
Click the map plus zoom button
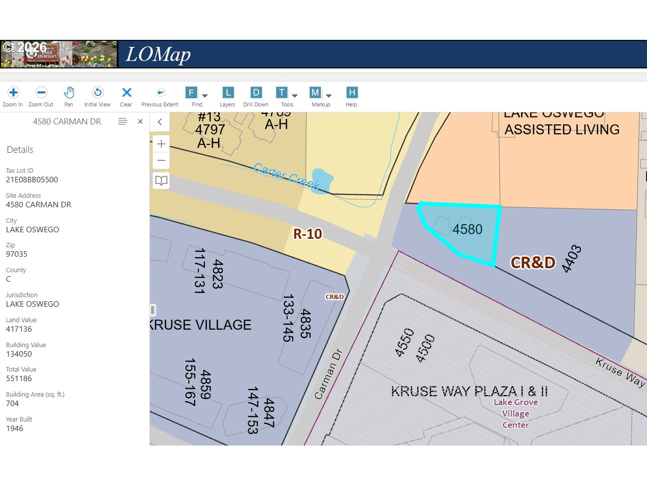coord(161,144)
